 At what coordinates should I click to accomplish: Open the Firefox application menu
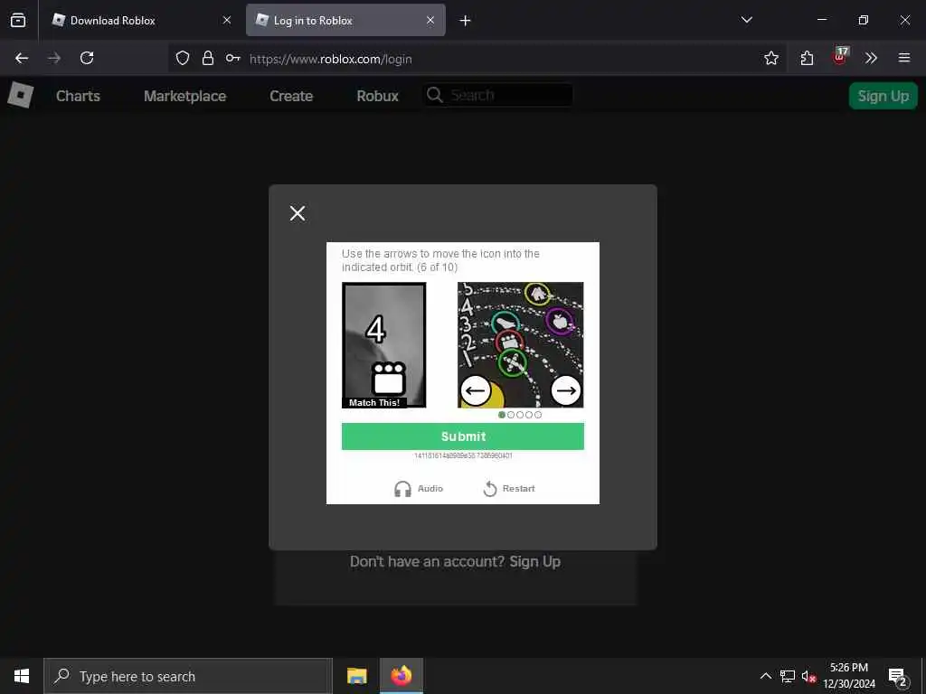(x=904, y=58)
